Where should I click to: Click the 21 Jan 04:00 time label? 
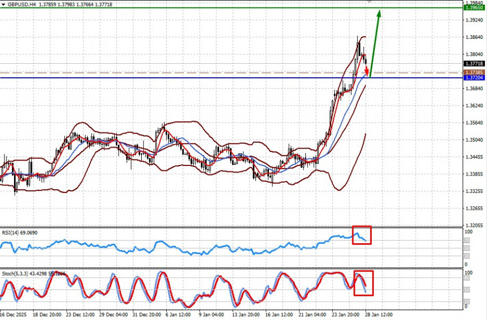312,315
